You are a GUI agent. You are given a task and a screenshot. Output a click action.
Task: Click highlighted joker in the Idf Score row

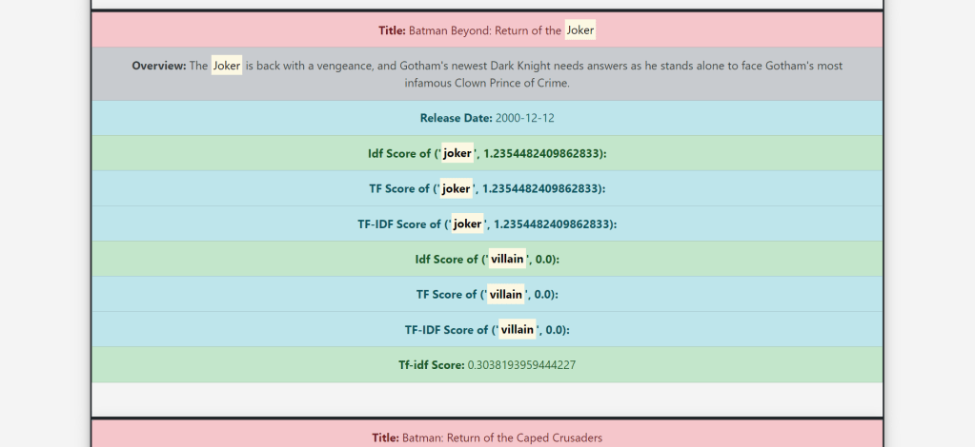click(x=457, y=153)
